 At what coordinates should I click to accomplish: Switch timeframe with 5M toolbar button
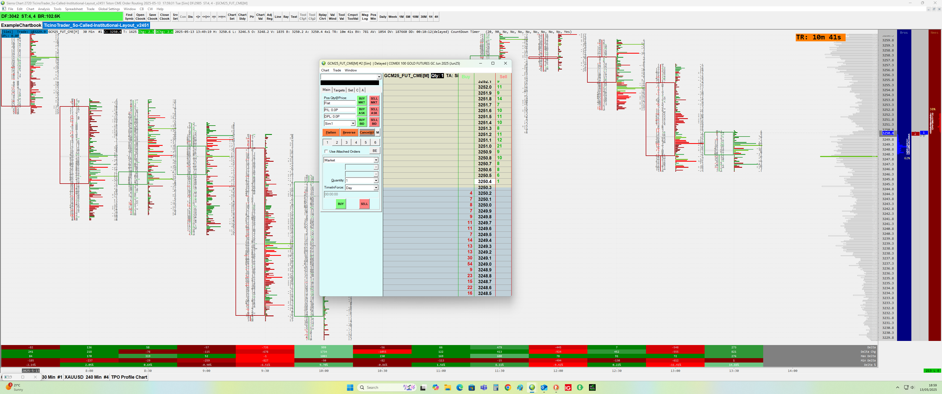[x=408, y=17]
